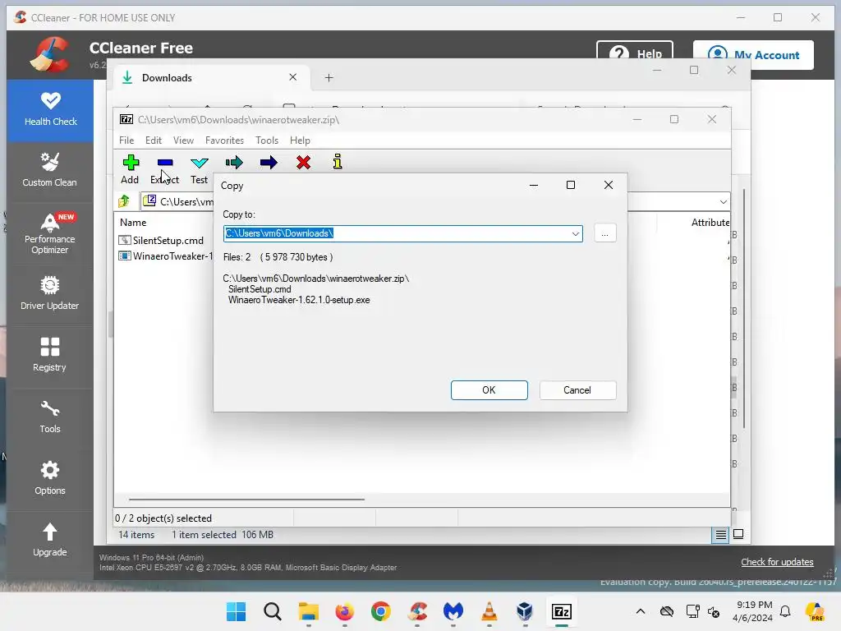Open Options in CCleaner sidebar

click(x=50, y=479)
